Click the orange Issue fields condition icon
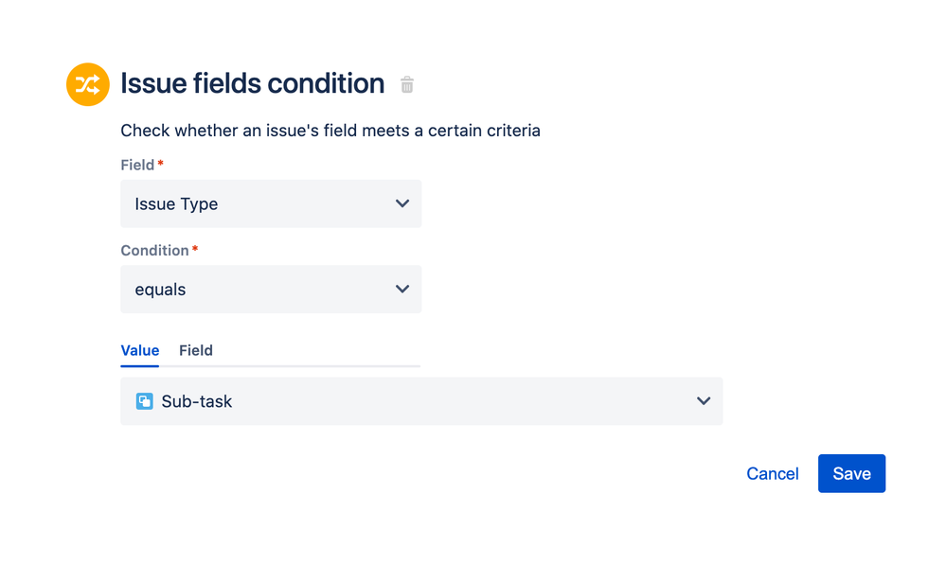Viewport: 946px width, 564px height. pos(86,84)
